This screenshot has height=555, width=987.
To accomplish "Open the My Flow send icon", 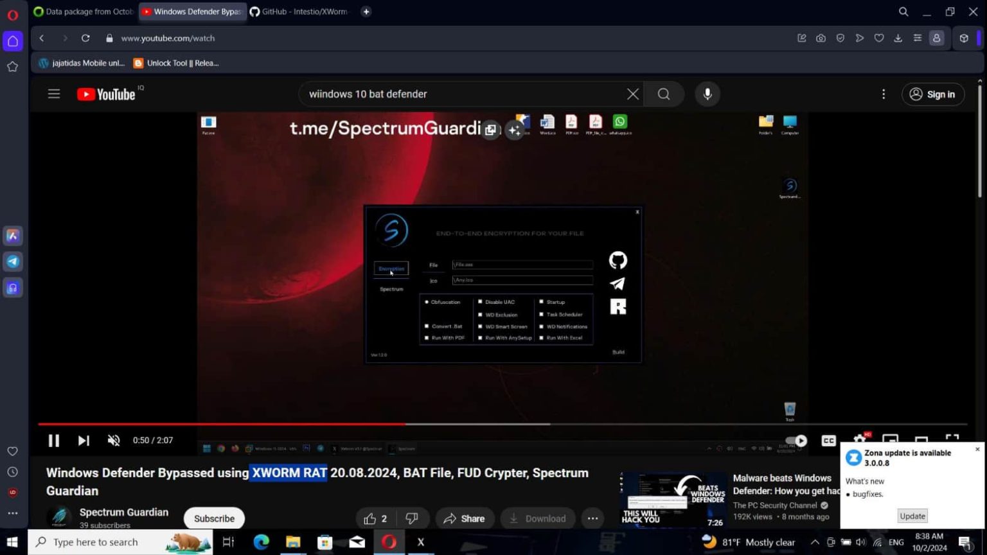I will coord(859,39).
